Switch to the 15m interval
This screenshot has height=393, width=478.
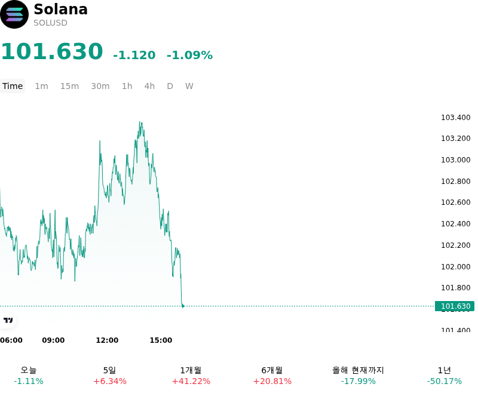(69, 86)
